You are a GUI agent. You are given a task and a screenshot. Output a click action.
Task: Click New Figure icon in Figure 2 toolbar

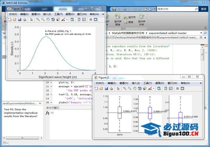pyautogui.click(x=96, y=88)
